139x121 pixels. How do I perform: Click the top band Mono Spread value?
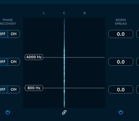pos(121,34)
